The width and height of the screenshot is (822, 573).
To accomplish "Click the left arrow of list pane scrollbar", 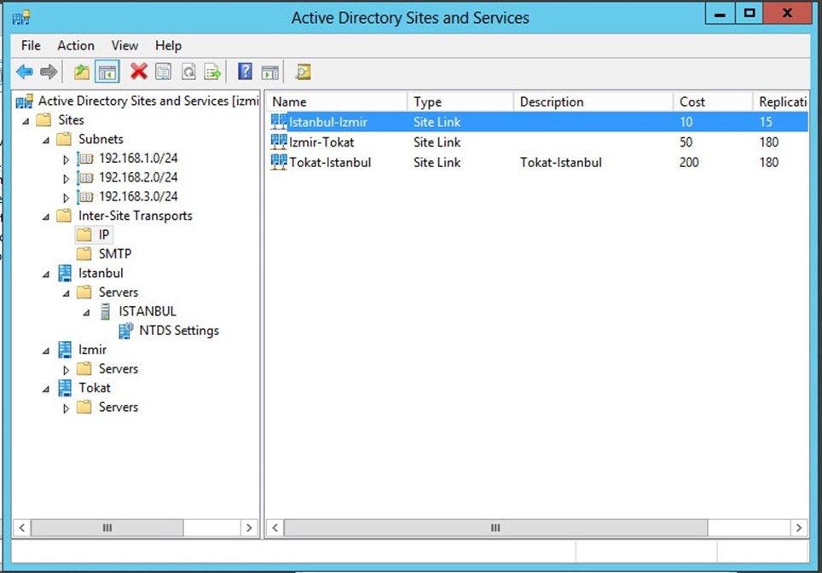I will [275, 528].
